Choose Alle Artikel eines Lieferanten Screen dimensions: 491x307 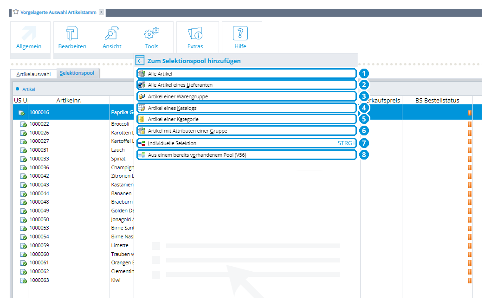click(x=246, y=85)
